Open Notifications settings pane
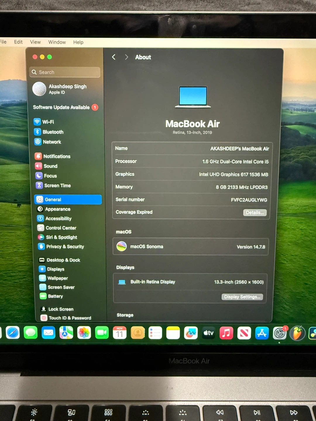316x421 pixels. tap(56, 156)
